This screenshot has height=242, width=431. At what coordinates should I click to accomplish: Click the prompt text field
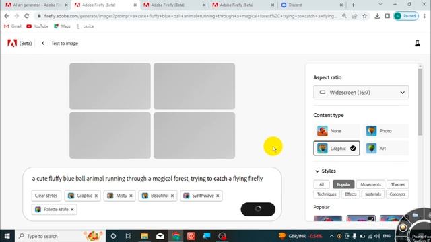click(x=147, y=179)
